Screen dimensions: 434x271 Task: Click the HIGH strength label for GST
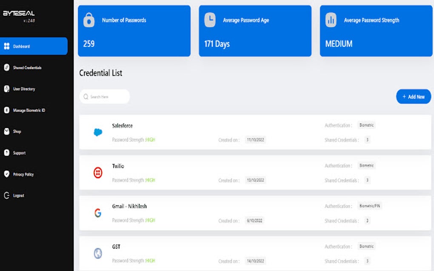(150, 260)
